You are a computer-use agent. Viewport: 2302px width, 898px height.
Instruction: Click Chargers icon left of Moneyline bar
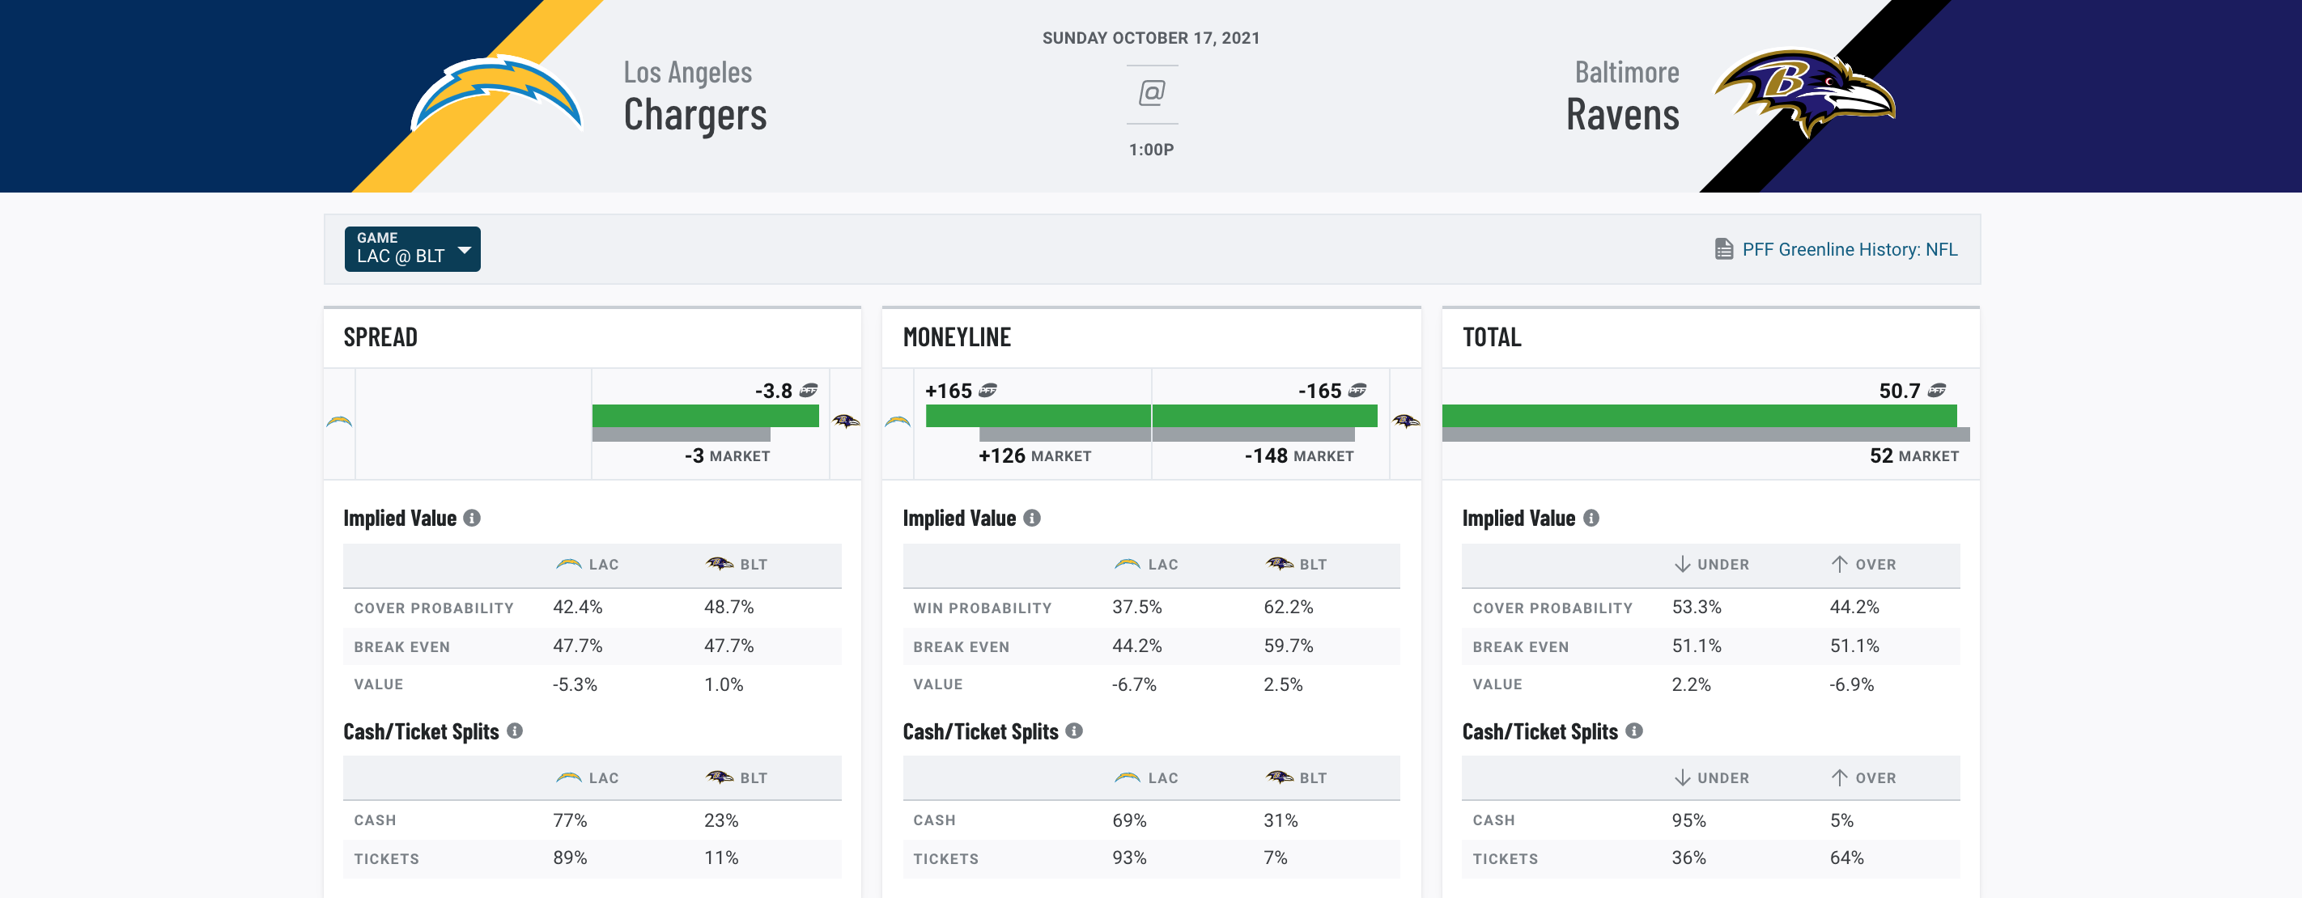point(897,421)
